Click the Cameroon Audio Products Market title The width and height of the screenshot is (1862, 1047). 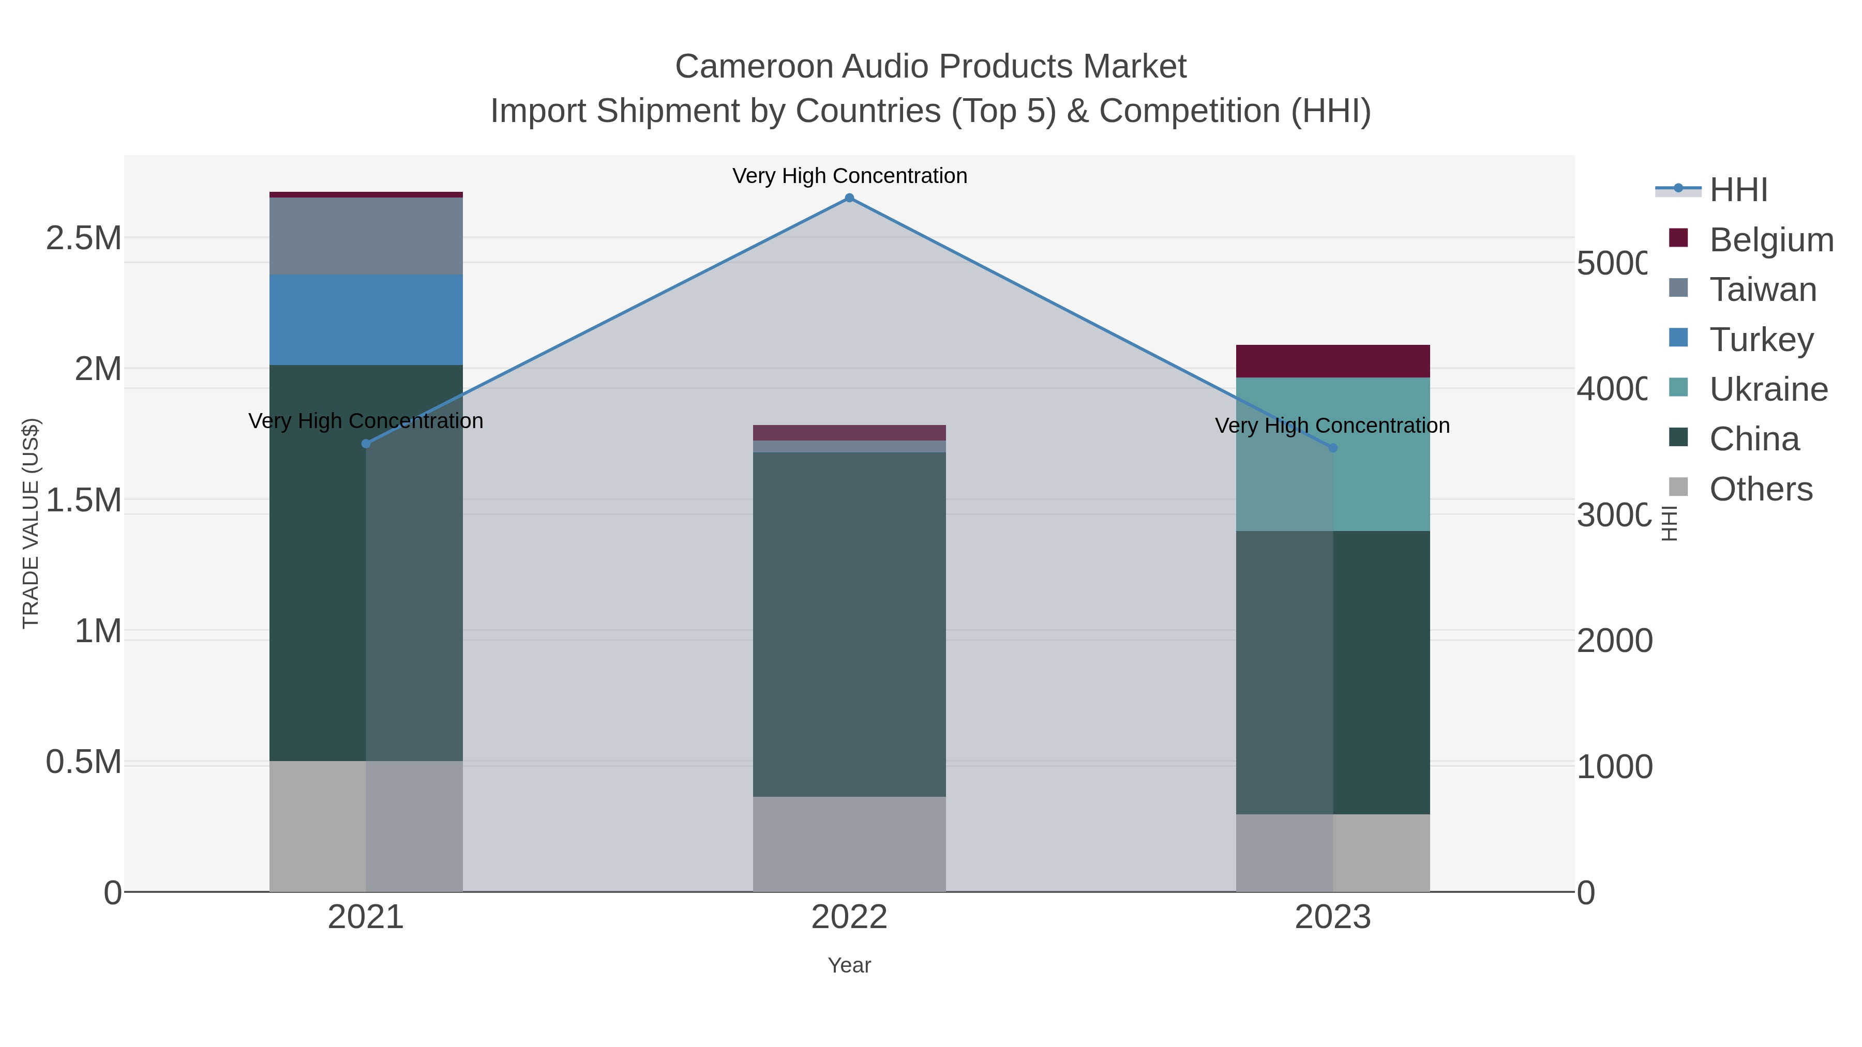coord(930,66)
